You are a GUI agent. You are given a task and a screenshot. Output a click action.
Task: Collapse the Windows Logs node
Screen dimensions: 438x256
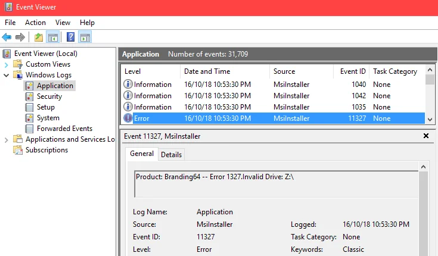tap(6, 75)
